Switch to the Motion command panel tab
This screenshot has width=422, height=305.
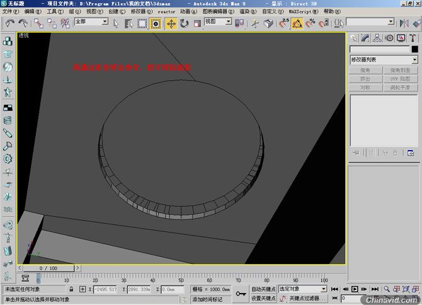[x=389, y=38]
